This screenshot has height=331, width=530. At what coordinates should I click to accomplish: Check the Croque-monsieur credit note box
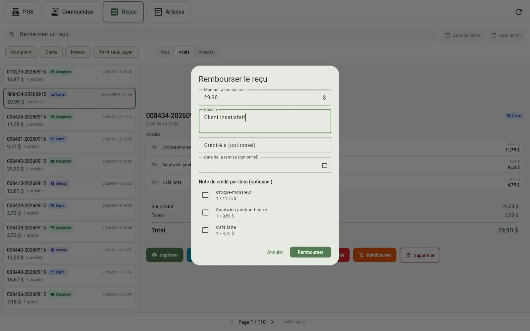(x=205, y=195)
